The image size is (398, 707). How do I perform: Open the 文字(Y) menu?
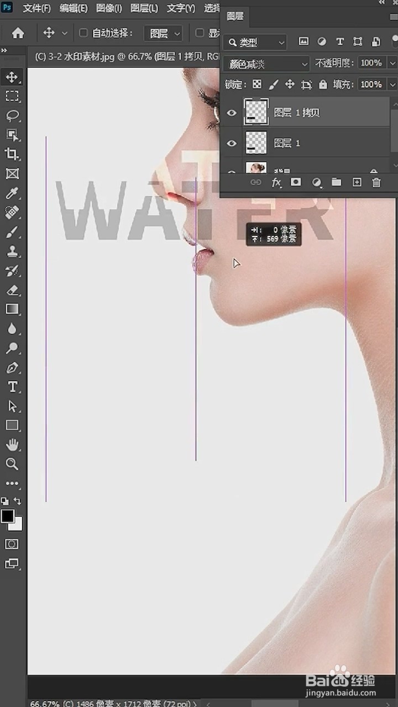(x=181, y=8)
